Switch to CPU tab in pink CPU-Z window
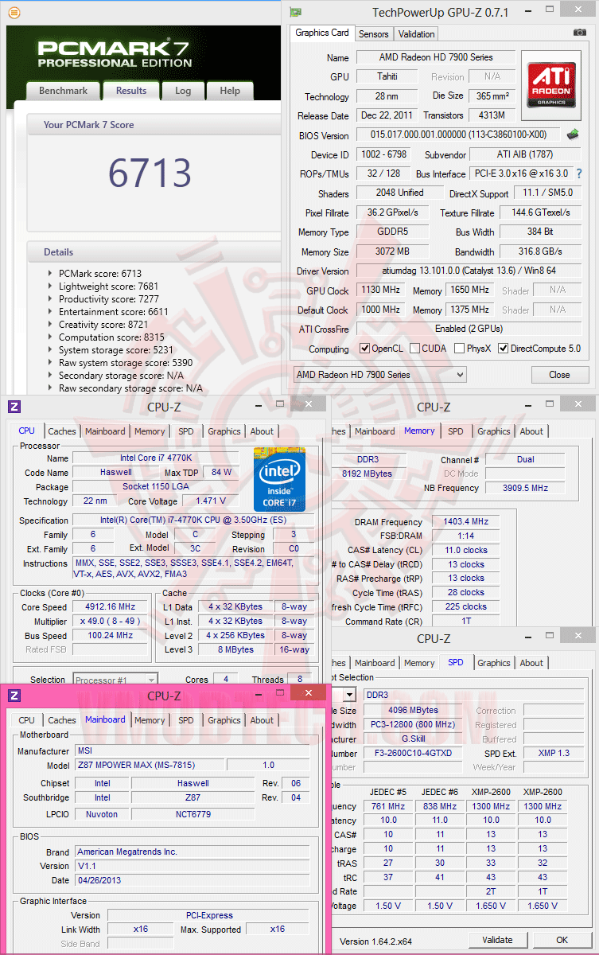This screenshot has width=599, height=955. coord(27,720)
